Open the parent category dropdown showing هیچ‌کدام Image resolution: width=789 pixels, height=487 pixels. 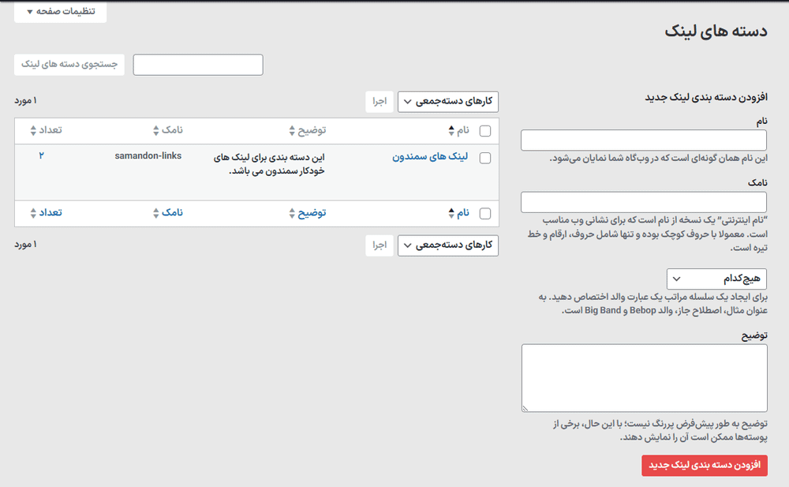point(716,279)
